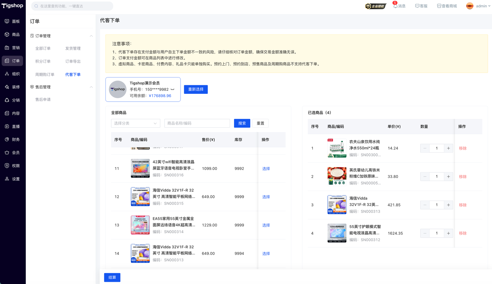Reveal the hidden phone number eye icon
Screen dimensions: 492x284
point(173,90)
